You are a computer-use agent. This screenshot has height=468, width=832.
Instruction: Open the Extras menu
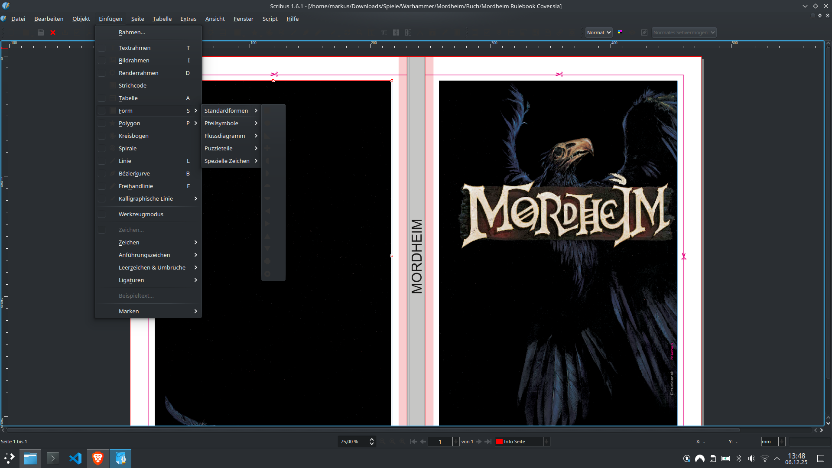pyautogui.click(x=188, y=19)
